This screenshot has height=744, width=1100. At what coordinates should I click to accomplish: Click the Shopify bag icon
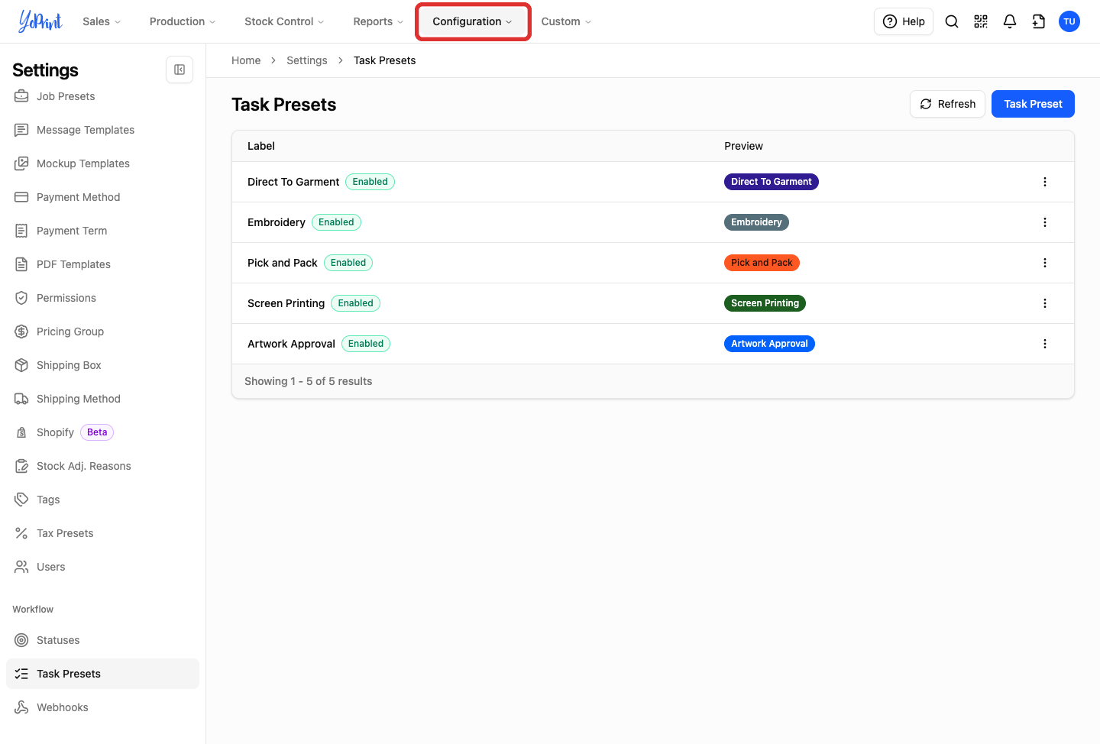point(21,432)
